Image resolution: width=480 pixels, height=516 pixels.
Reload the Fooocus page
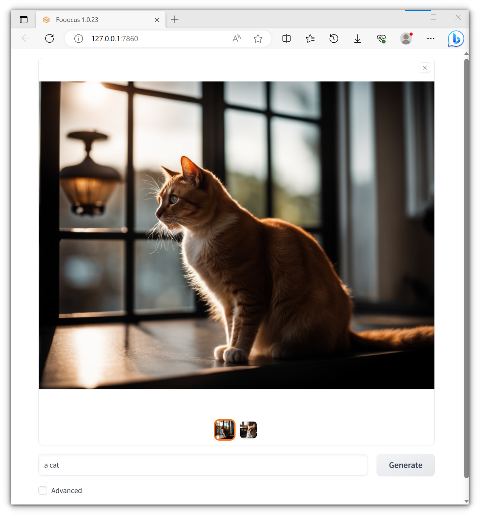click(50, 38)
